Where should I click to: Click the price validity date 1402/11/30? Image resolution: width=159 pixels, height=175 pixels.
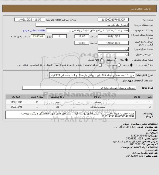tap(113, 43)
